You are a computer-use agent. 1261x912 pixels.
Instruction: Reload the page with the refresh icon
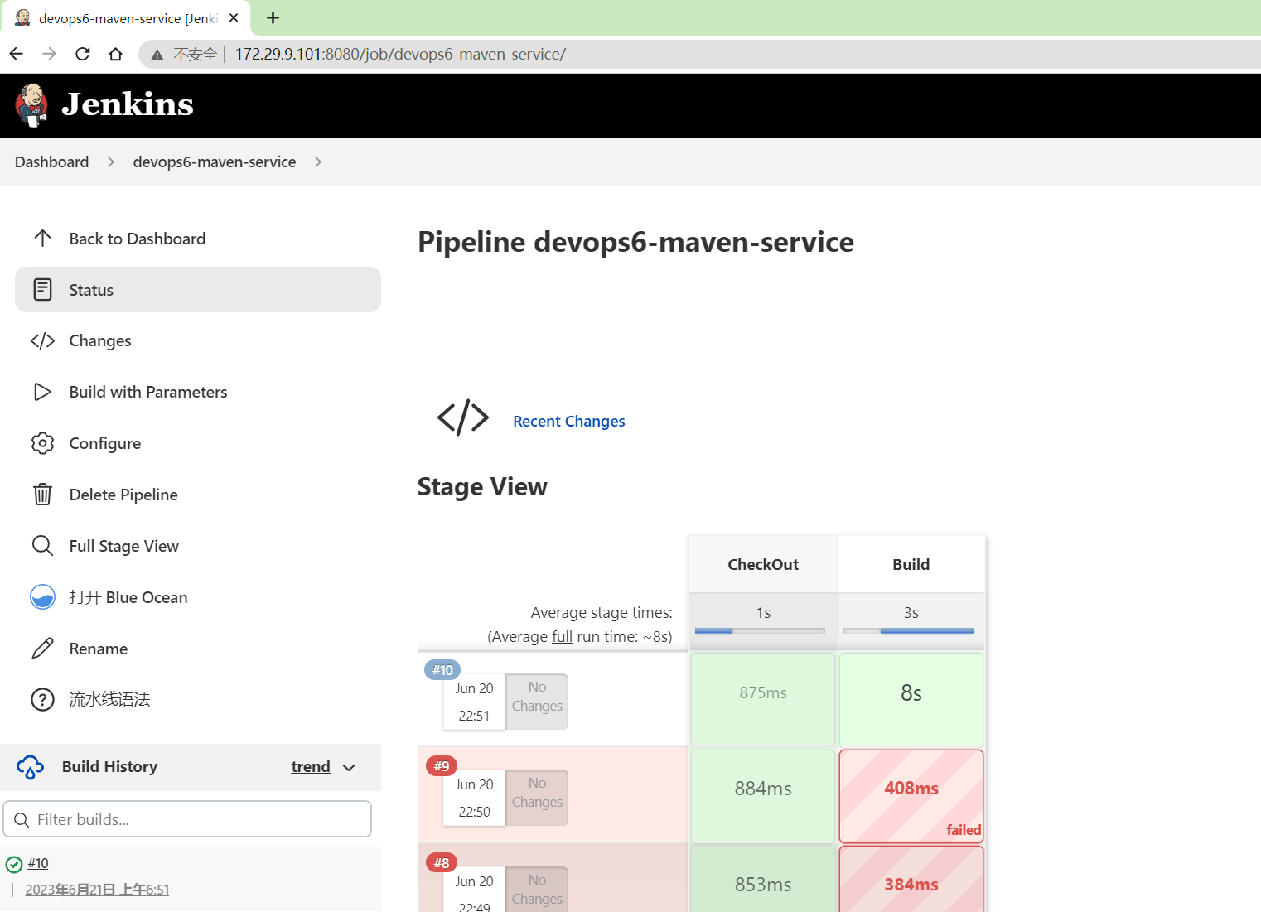(82, 54)
